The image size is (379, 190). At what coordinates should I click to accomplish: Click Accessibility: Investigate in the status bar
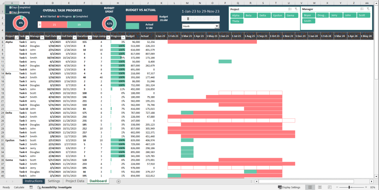coord(54,187)
